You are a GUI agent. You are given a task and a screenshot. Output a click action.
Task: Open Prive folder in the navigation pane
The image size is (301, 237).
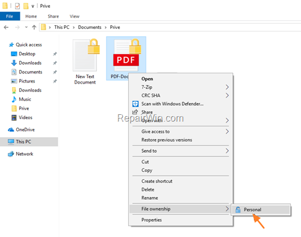tap(24, 108)
